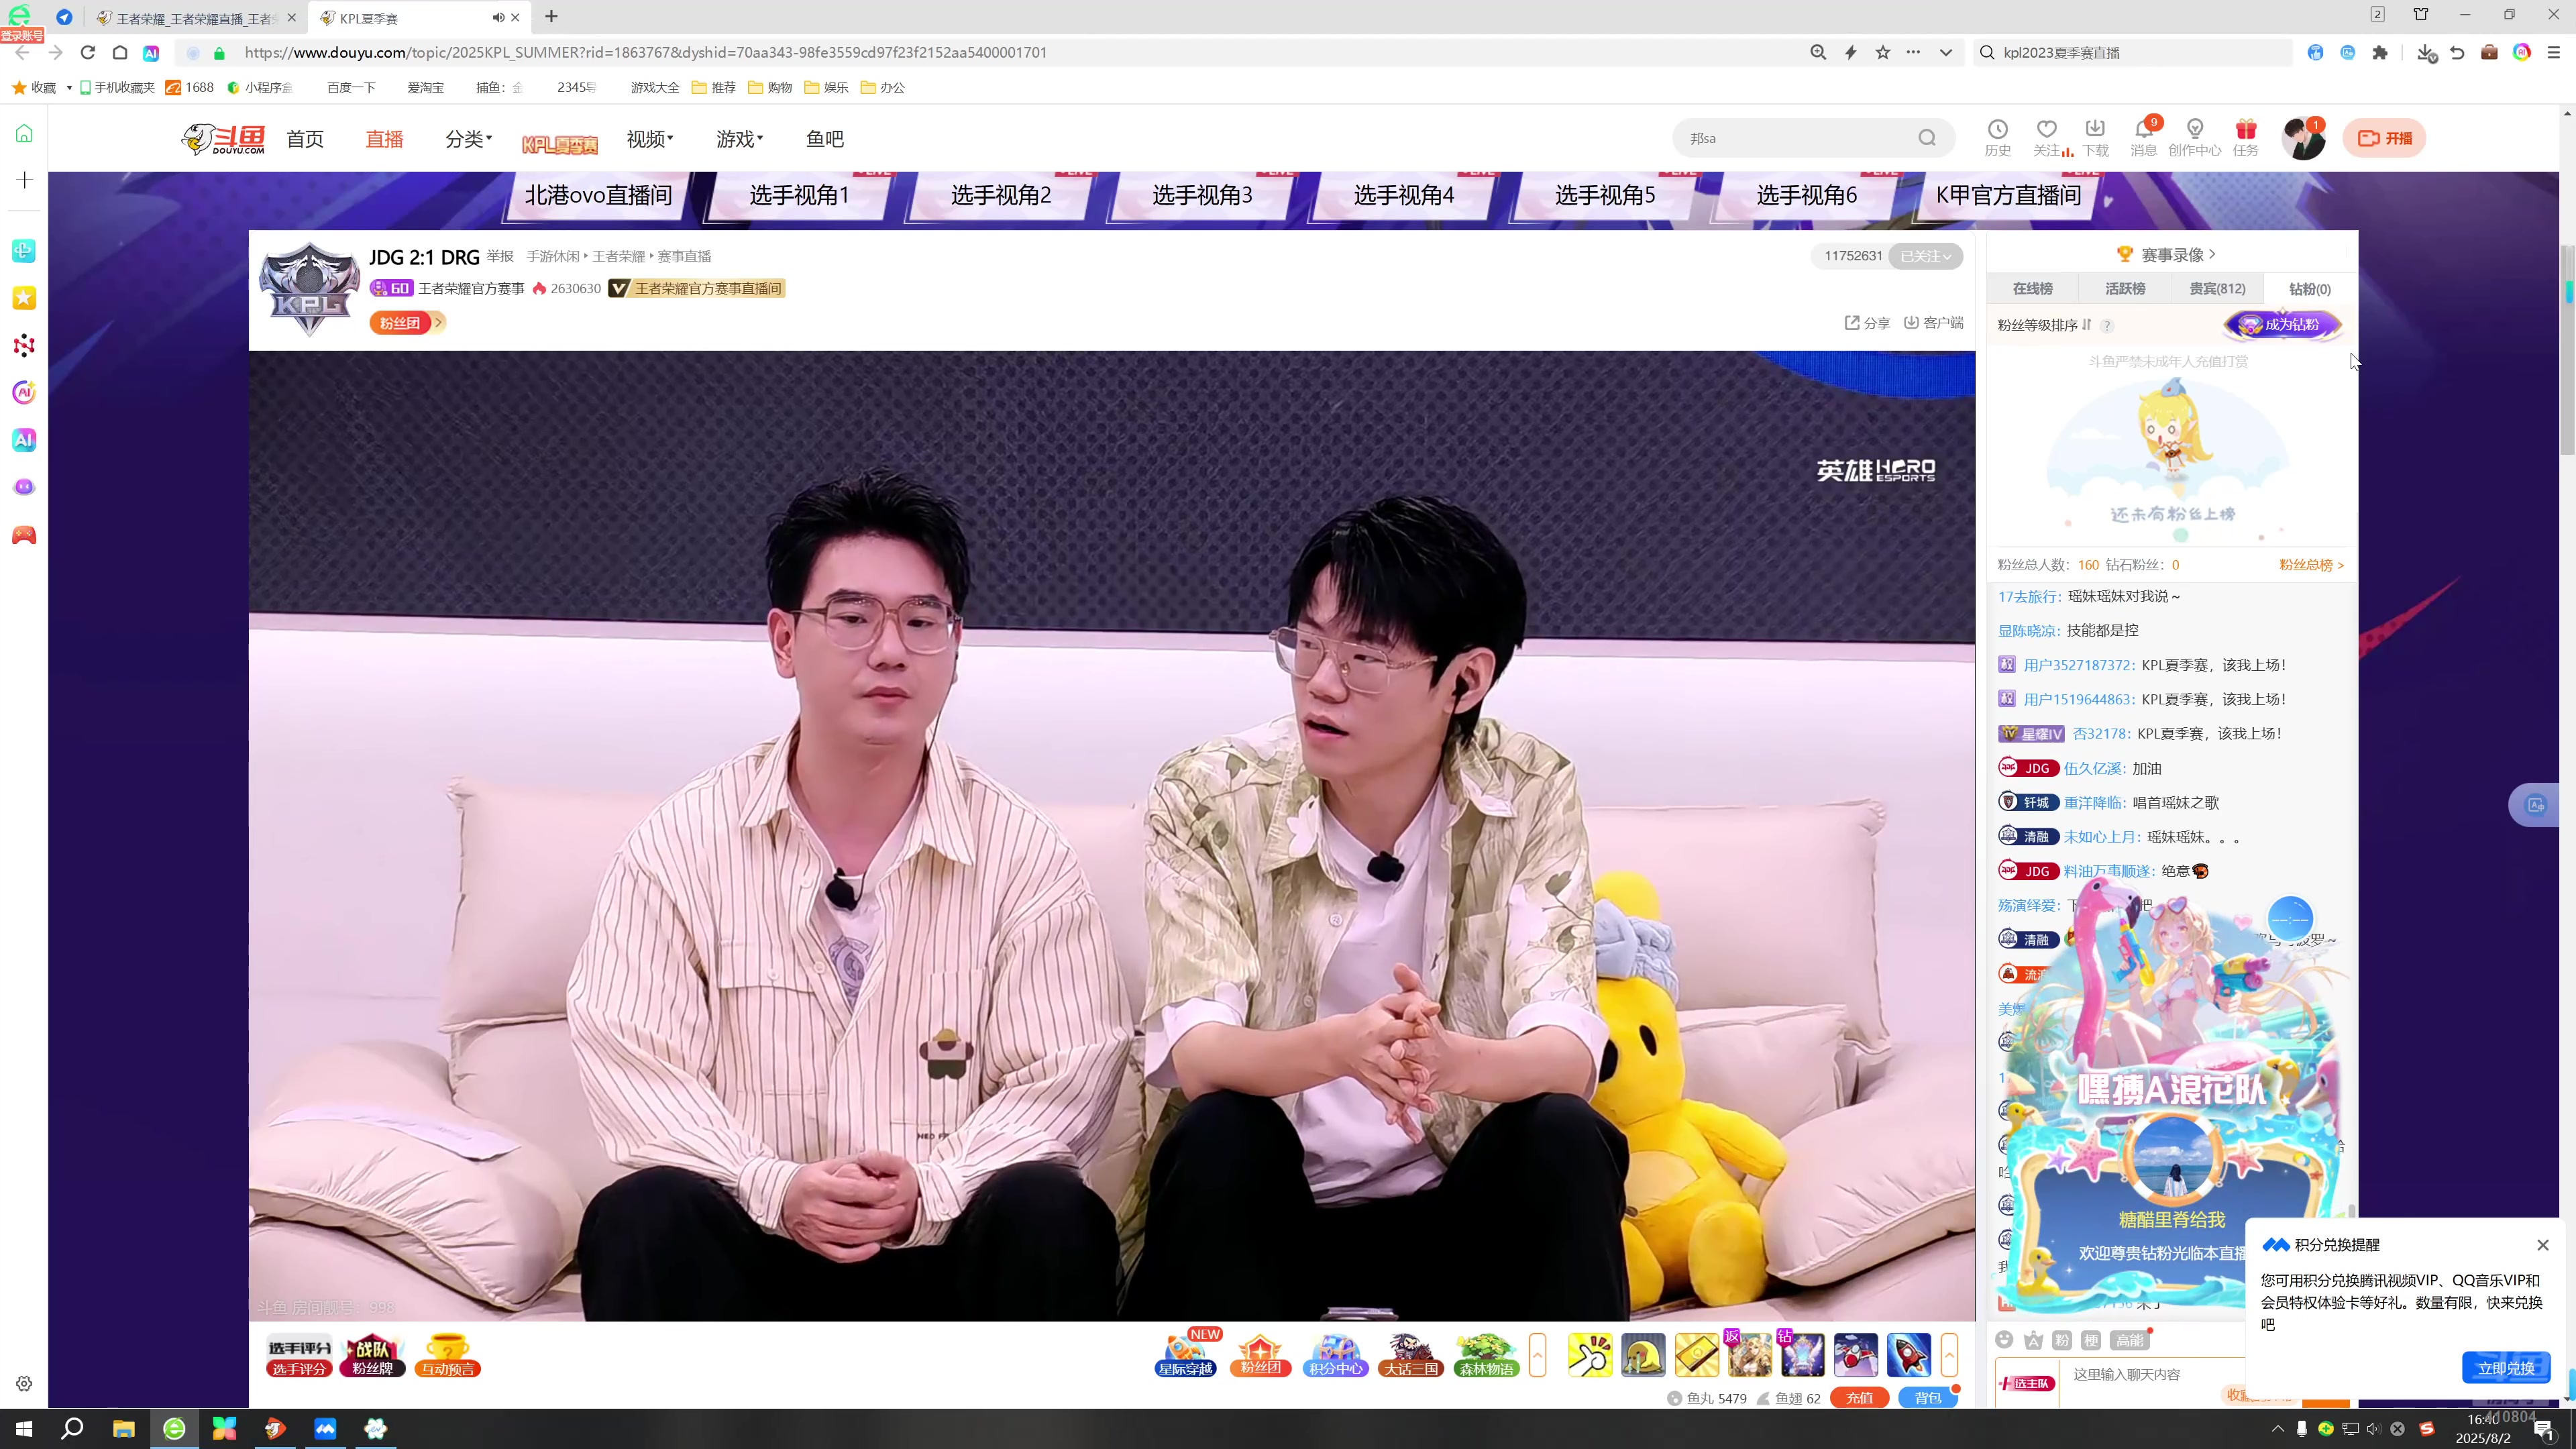Close the 积分兑换提醒 popup

click(2543, 1245)
